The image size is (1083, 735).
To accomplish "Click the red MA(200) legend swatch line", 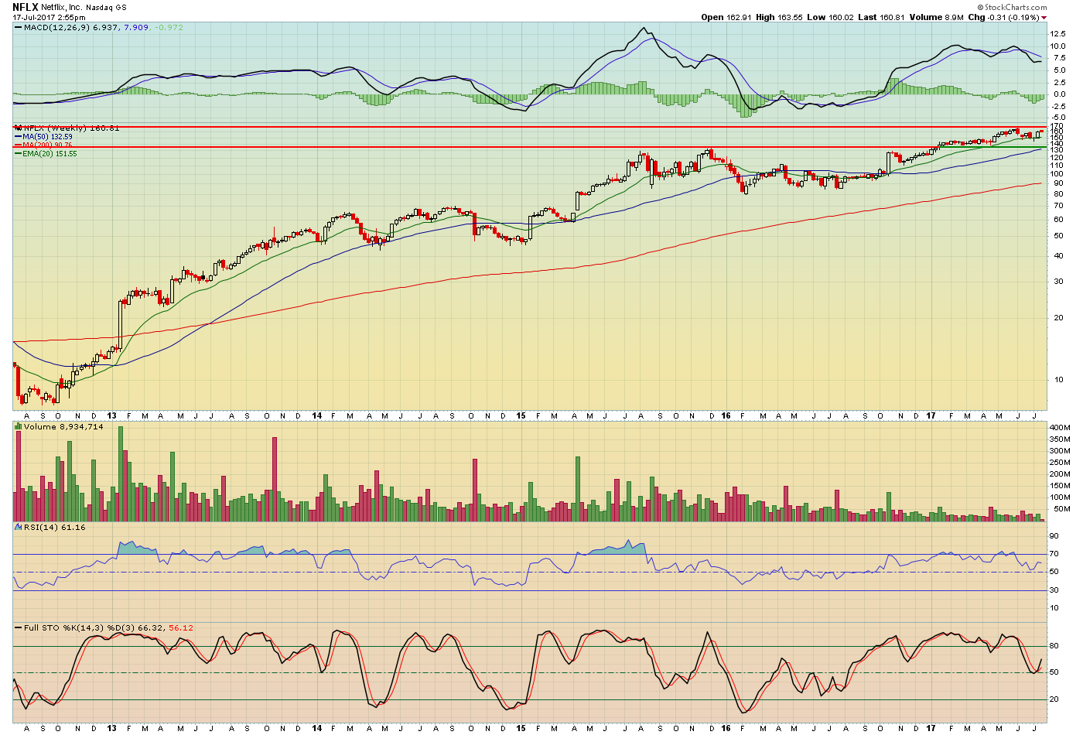I will click(x=18, y=145).
